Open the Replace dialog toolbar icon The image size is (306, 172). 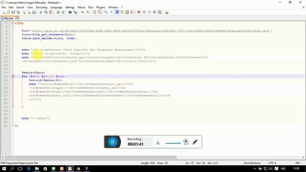tap(75, 12)
